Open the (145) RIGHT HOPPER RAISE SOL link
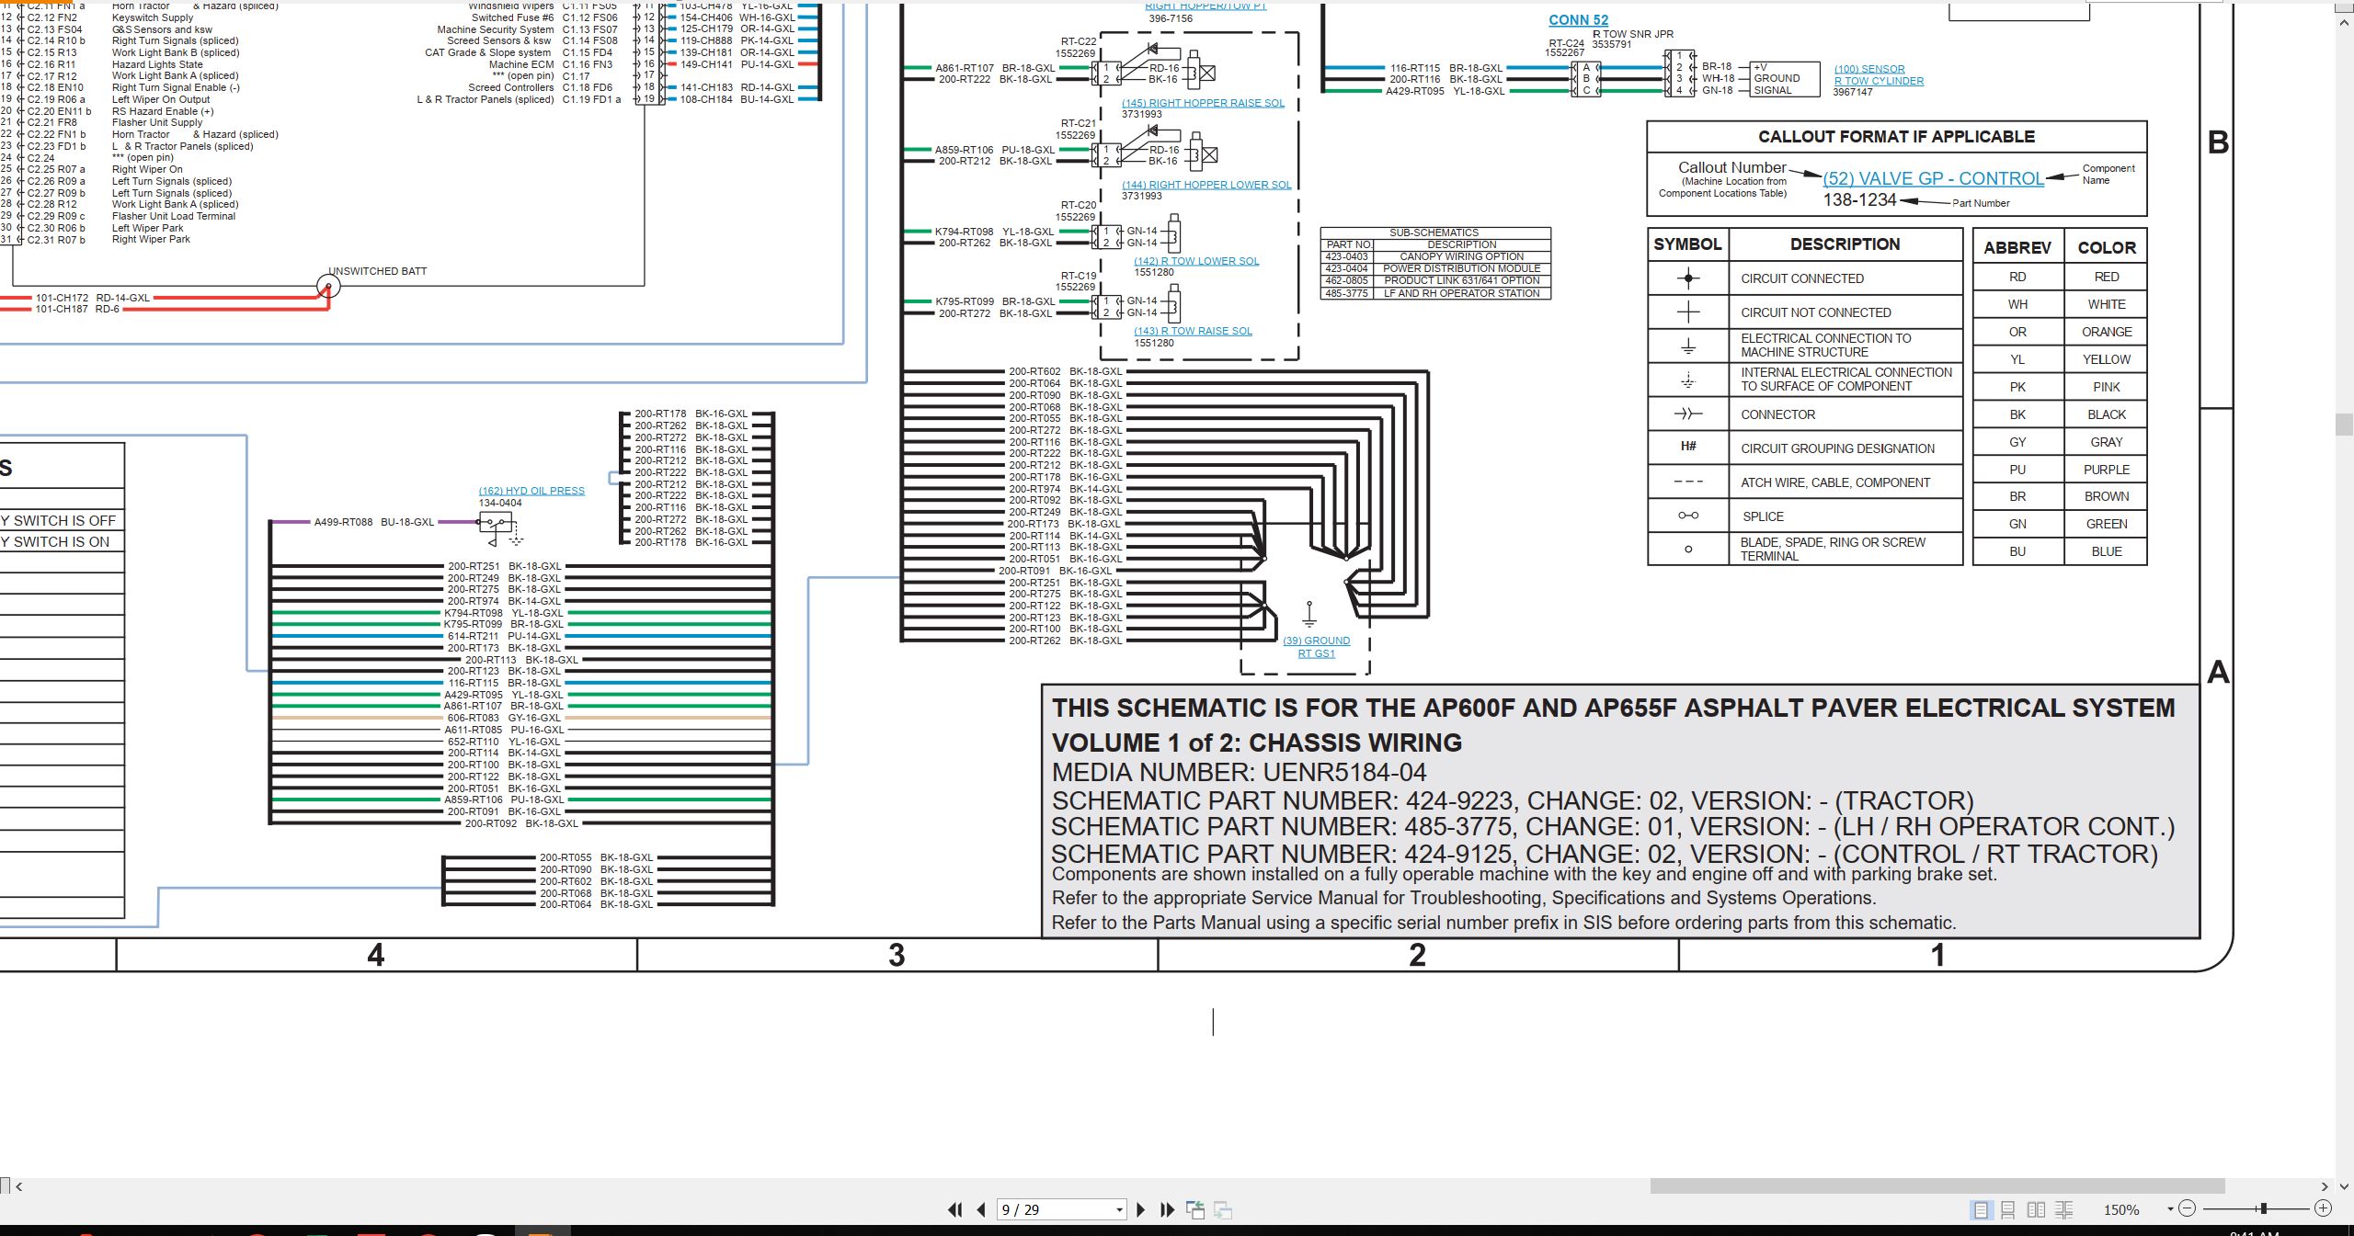Screen dimensions: 2354x1236 pos(1203,103)
